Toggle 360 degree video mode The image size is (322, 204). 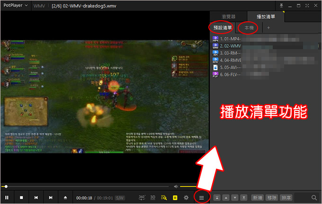pos(142,197)
